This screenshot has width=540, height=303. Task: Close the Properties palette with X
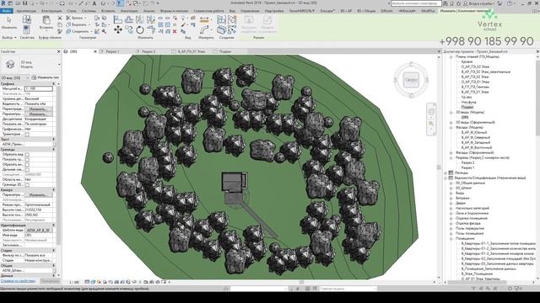pyautogui.click(x=58, y=51)
